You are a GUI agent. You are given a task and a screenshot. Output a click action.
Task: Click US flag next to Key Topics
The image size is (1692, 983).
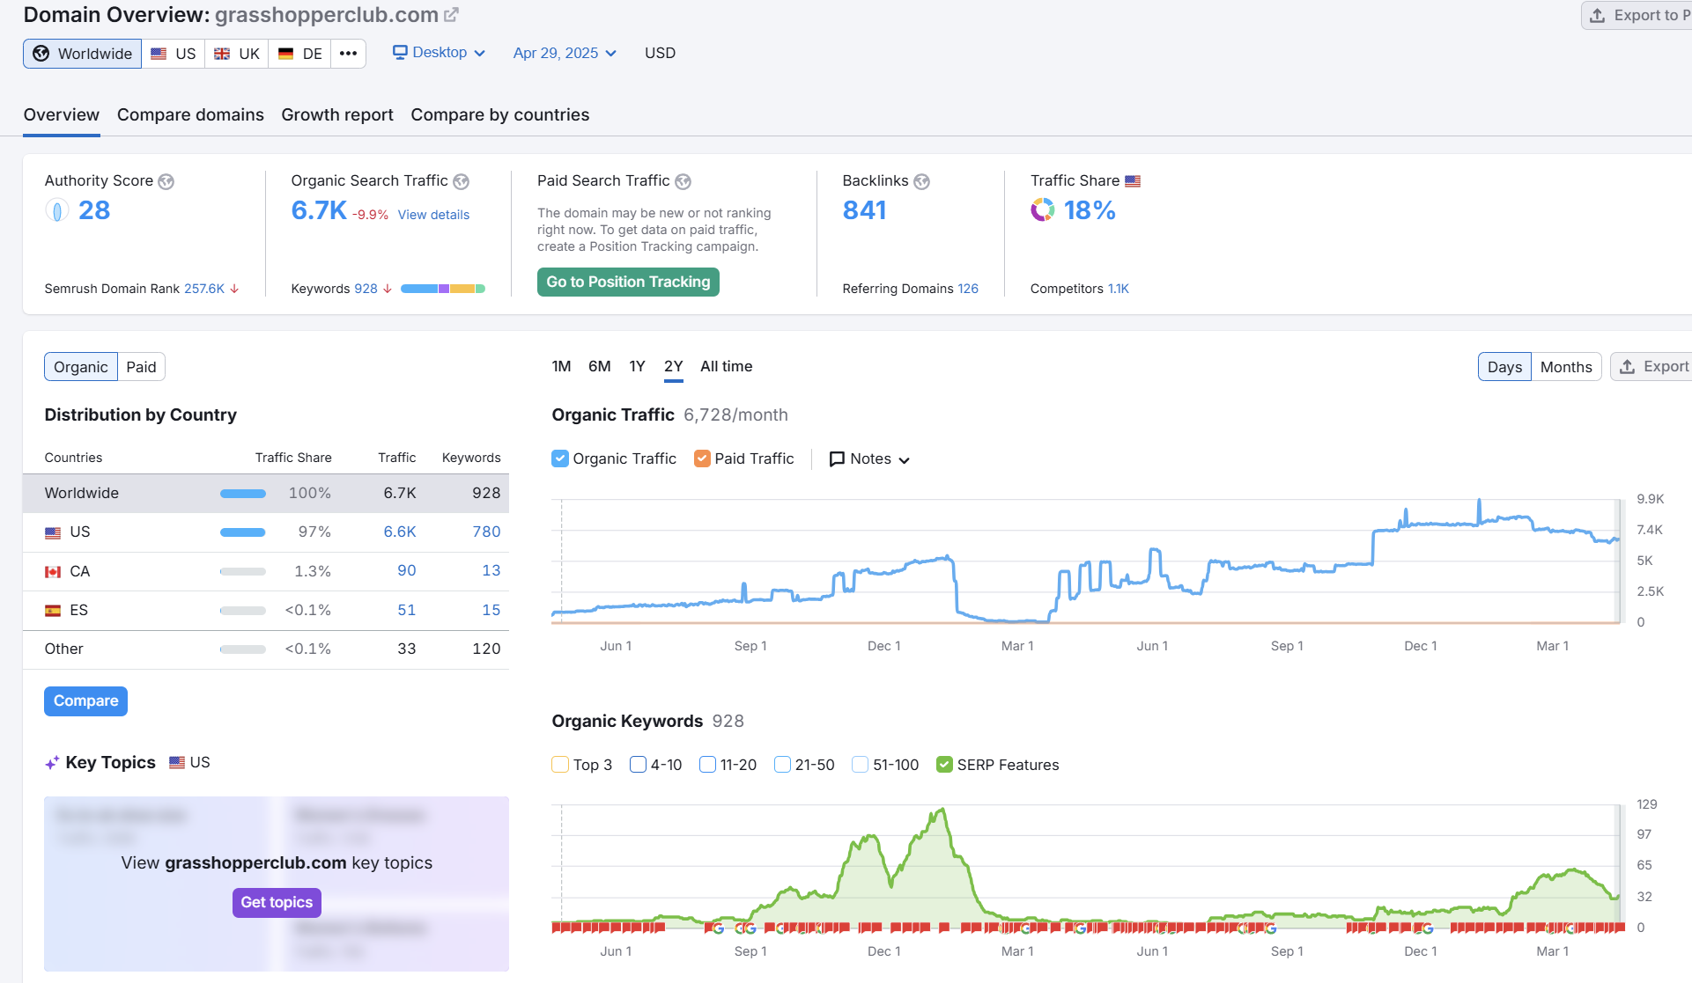click(x=177, y=763)
